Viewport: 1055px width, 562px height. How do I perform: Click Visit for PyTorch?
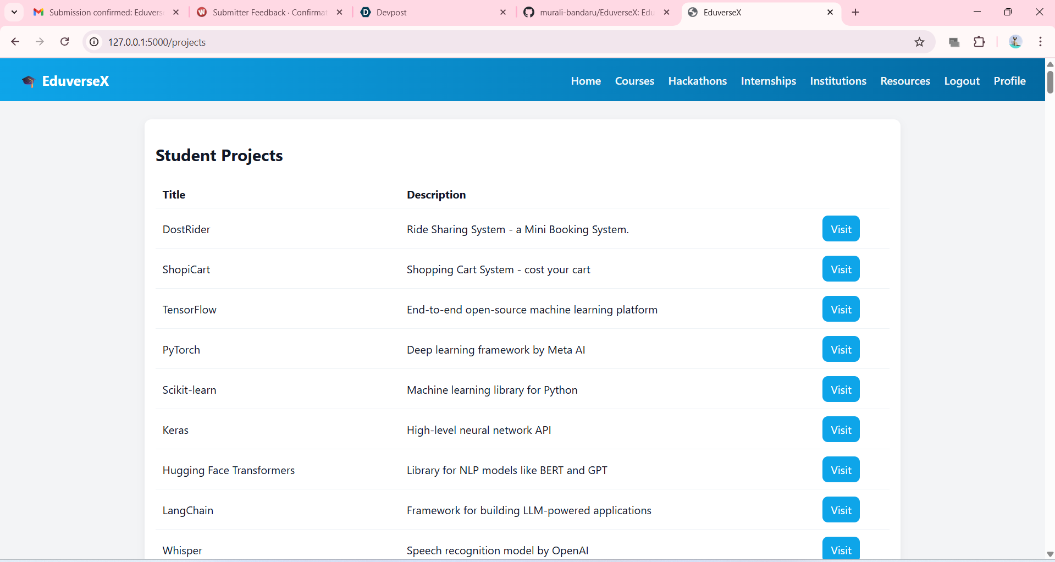click(x=841, y=349)
